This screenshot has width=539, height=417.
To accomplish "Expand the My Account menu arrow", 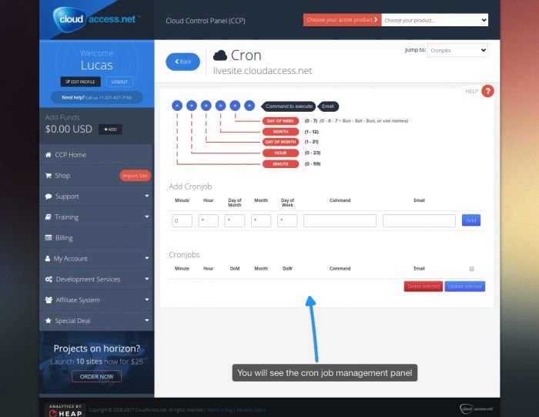I will (x=147, y=258).
